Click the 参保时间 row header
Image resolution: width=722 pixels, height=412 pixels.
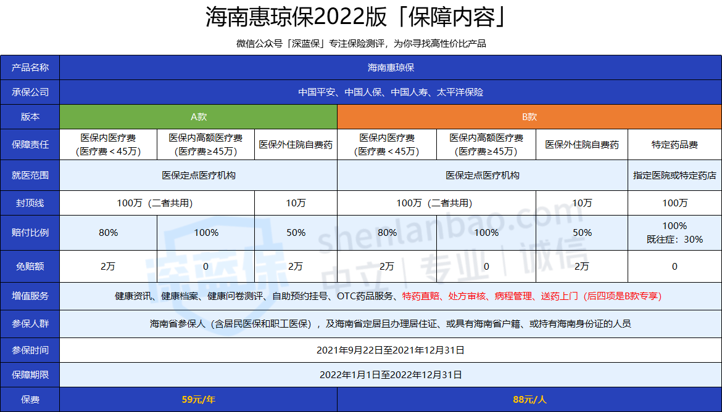[30, 350]
